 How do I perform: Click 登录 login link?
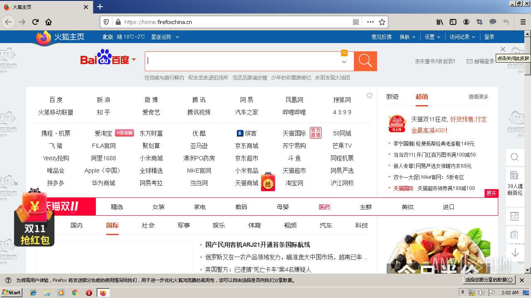pyautogui.click(x=490, y=37)
